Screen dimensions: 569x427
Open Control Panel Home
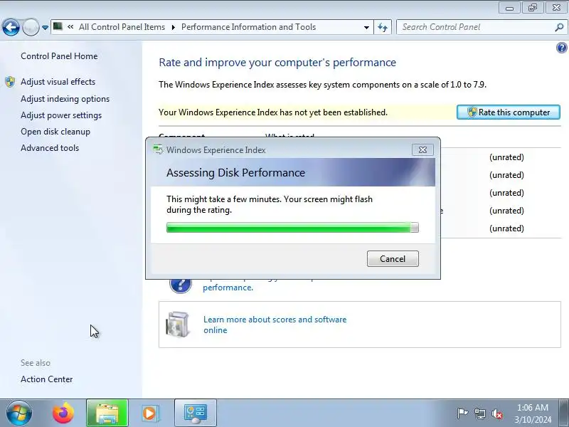tap(59, 56)
